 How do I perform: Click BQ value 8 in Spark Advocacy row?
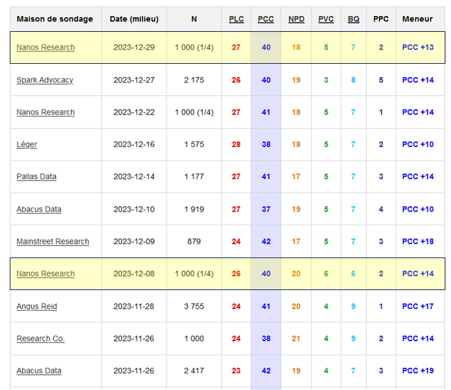point(353,80)
